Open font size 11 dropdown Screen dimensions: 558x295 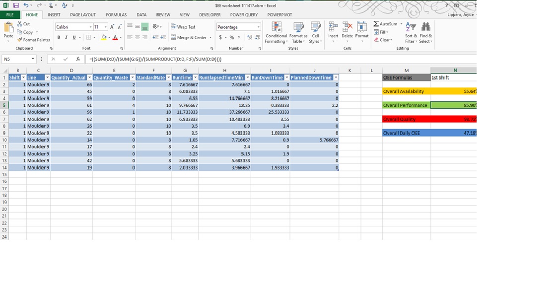(x=105, y=27)
